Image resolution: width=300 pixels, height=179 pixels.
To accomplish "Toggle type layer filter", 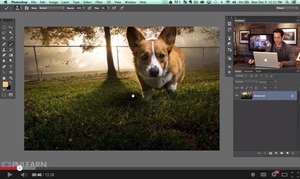I will click(261, 76).
